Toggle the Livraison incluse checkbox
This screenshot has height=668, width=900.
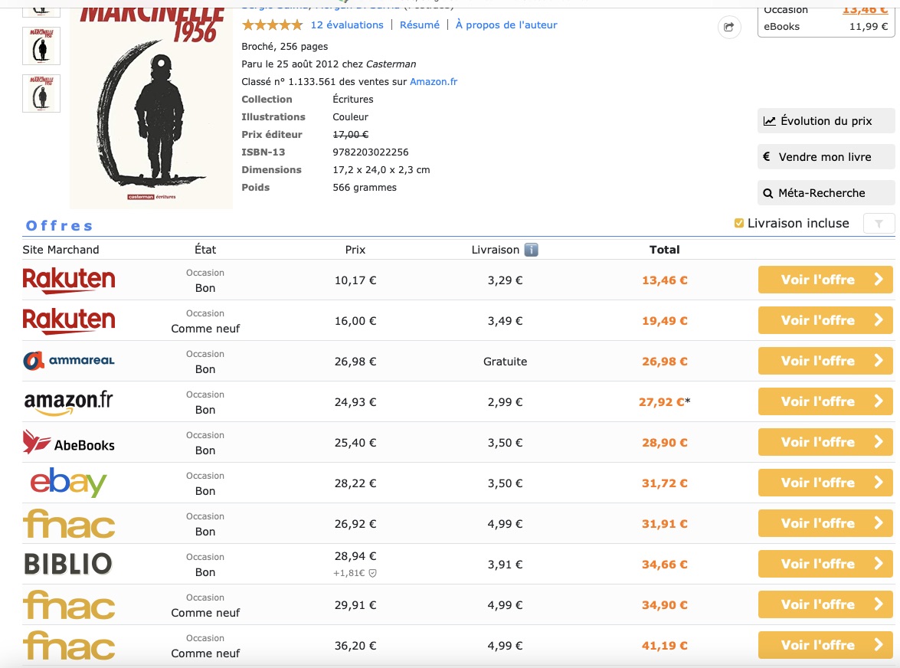point(739,224)
